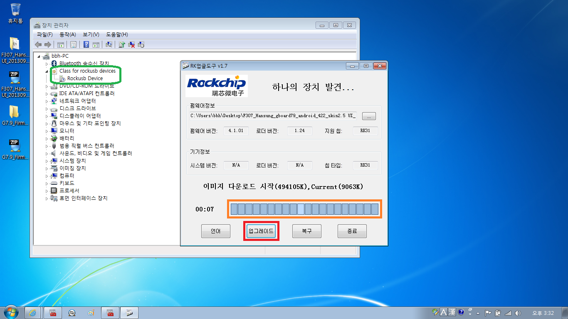Open the Paint palette taskbar icon

tap(91, 313)
